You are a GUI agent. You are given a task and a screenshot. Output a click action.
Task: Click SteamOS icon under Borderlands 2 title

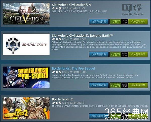[x=60, y=103]
